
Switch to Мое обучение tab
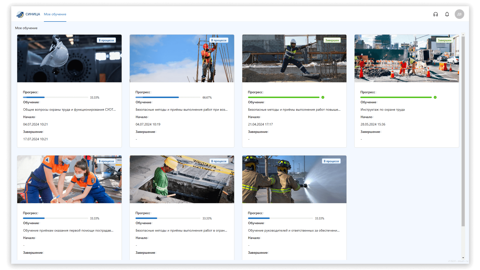point(55,14)
